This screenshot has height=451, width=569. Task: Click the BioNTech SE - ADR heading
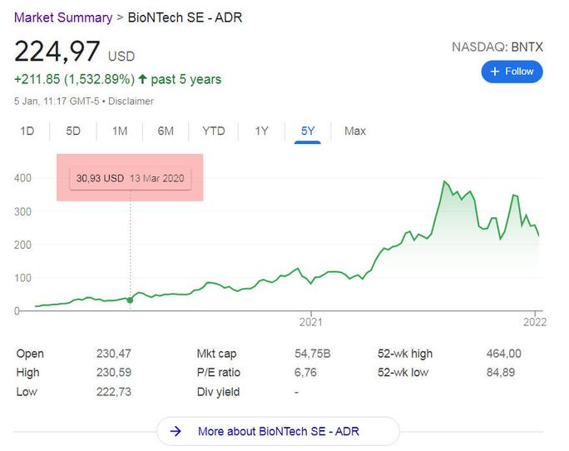[x=185, y=17]
